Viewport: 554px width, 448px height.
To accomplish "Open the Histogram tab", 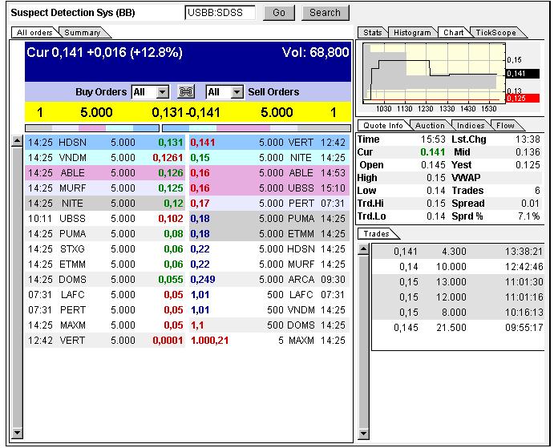I will 412,33.
